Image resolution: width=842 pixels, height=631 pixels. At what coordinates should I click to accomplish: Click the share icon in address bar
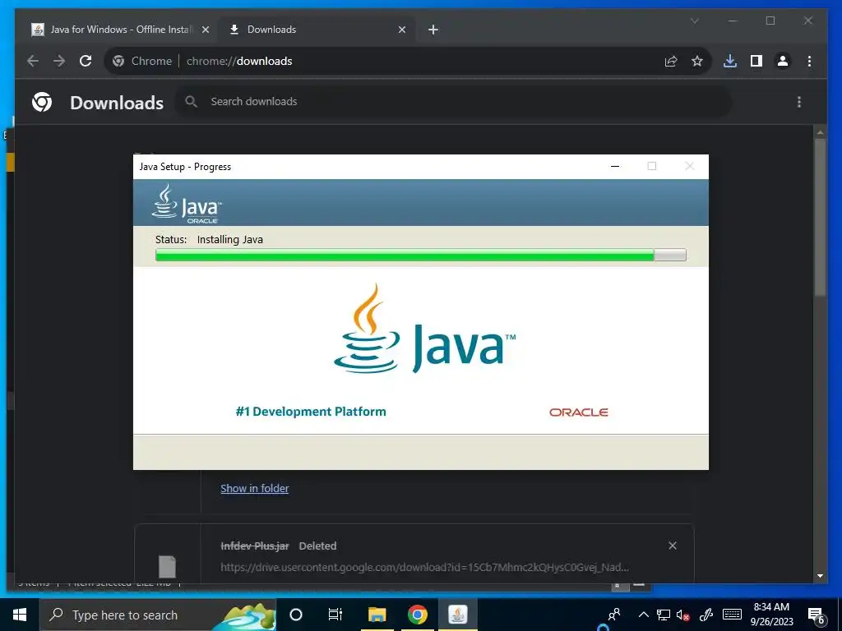coord(671,61)
